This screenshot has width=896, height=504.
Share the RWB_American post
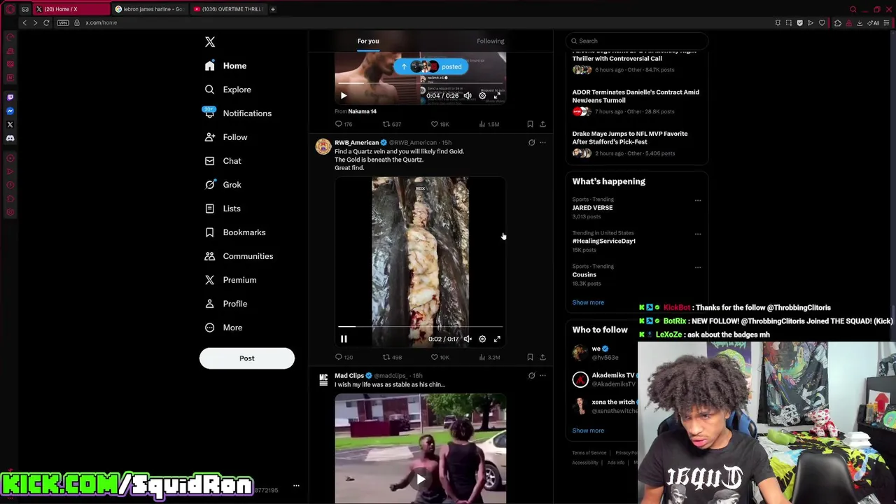click(x=542, y=357)
